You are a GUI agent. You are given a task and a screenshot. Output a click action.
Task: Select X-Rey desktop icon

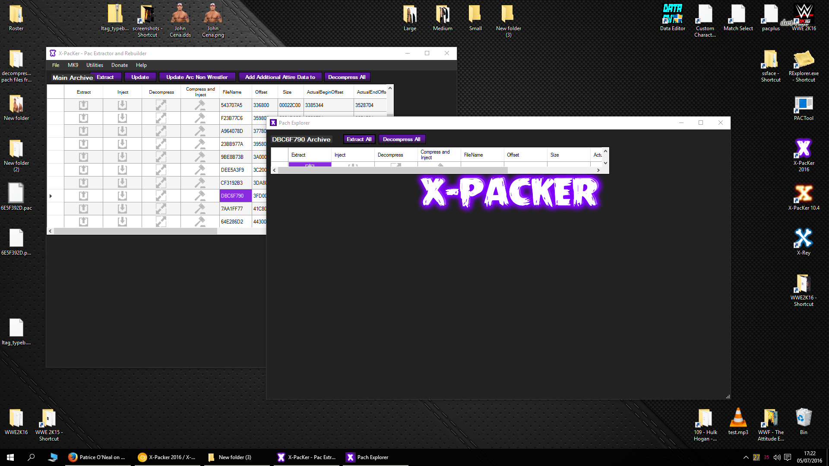coord(804,242)
